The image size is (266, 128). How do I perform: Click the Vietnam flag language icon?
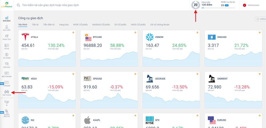coord(244,5)
